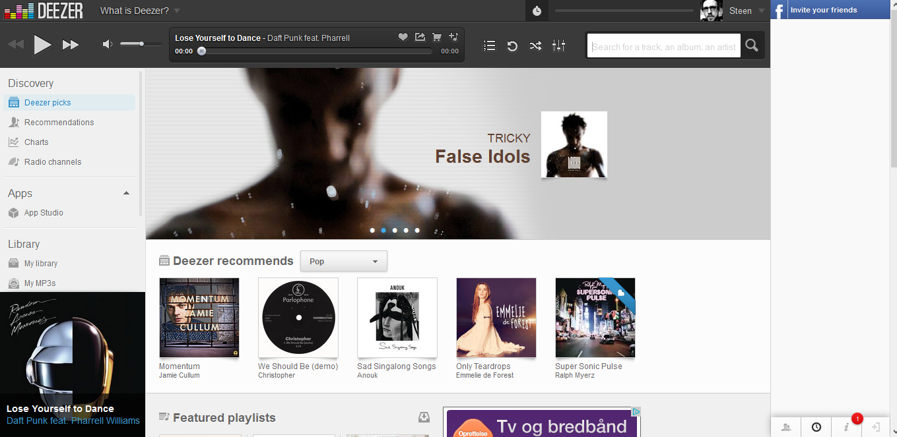Buy the track via cart icon

point(436,37)
